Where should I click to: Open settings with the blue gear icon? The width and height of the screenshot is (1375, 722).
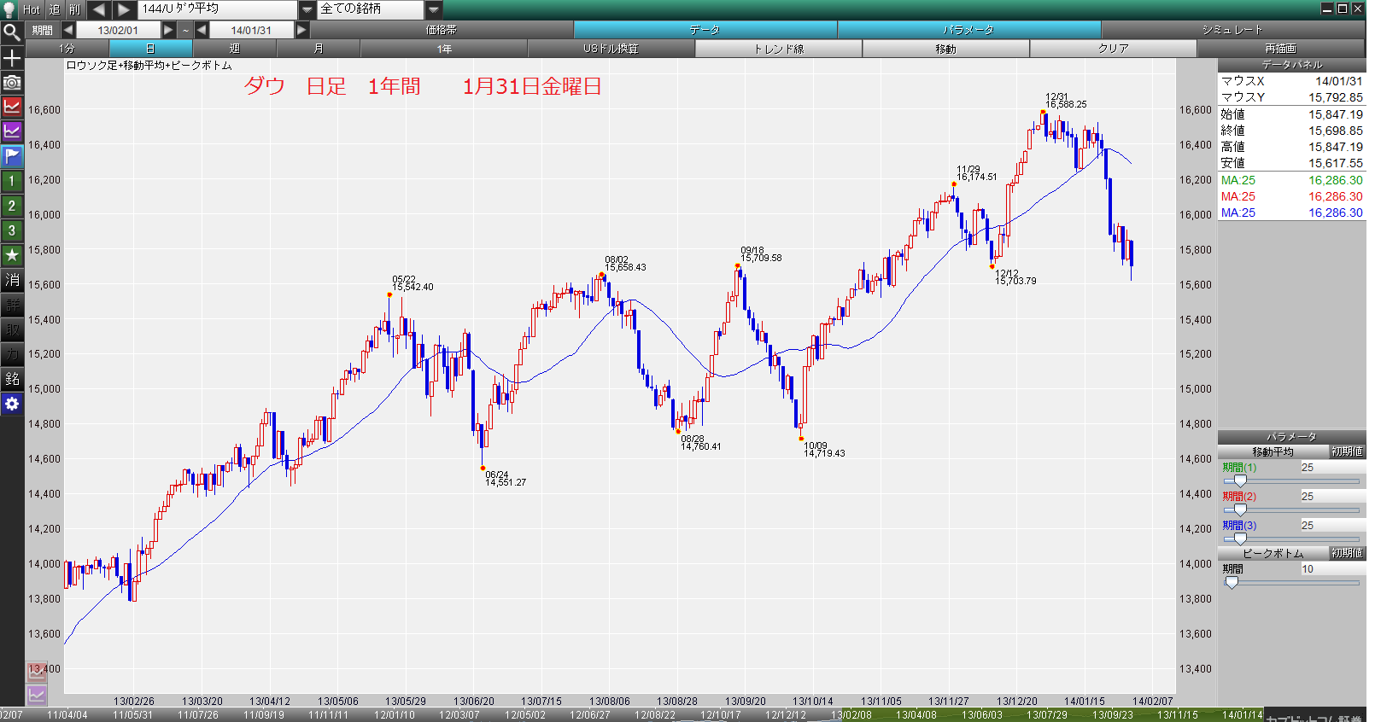click(12, 404)
